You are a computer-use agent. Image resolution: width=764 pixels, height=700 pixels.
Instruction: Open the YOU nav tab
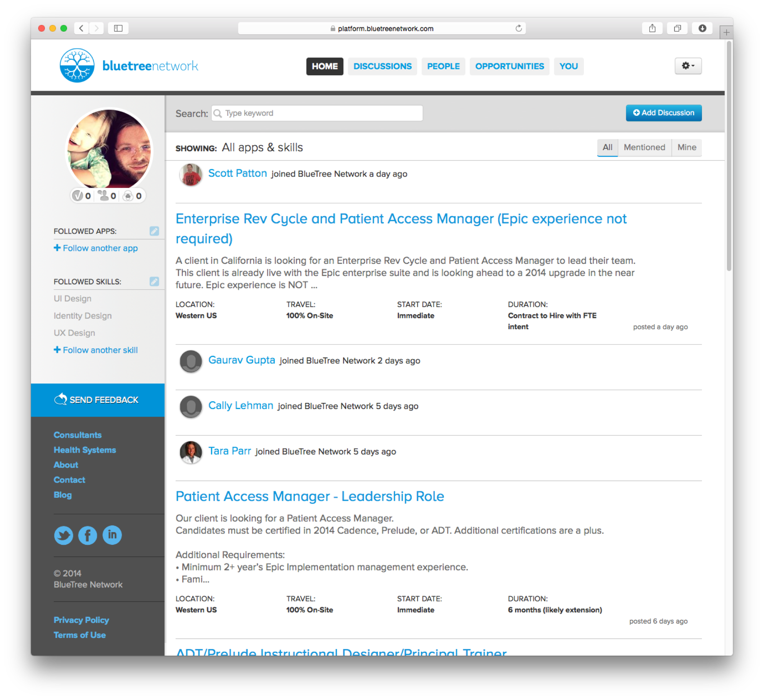[568, 66]
